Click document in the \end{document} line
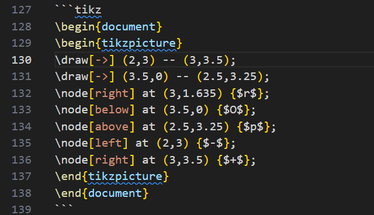 tap(115, 193)
